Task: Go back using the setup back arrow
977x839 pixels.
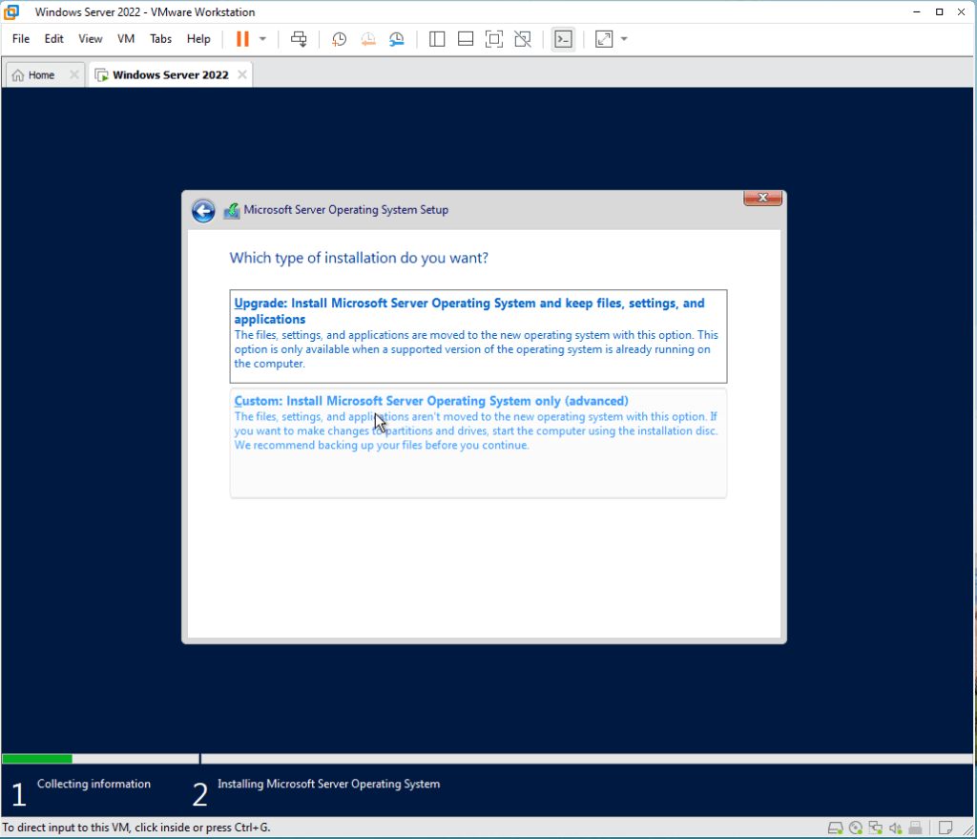Action: [x=203, y=211]
